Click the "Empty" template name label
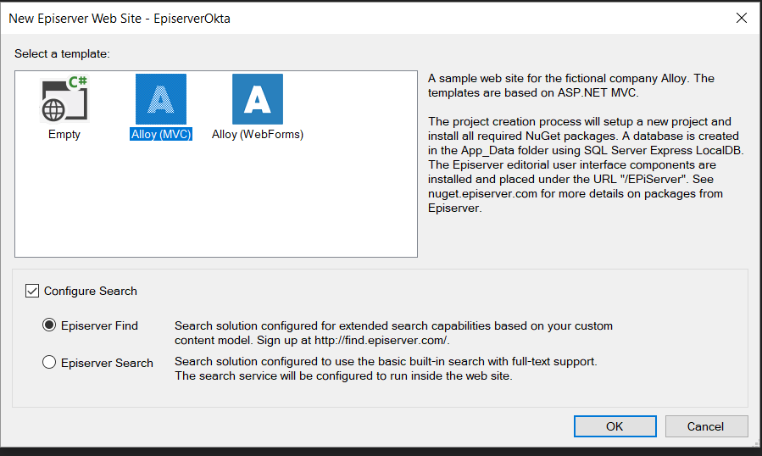Screen dimensions: 762x456 64,134
